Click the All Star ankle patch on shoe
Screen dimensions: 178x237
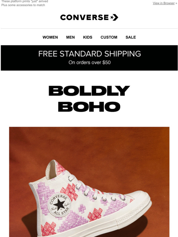tap(59, 205)
